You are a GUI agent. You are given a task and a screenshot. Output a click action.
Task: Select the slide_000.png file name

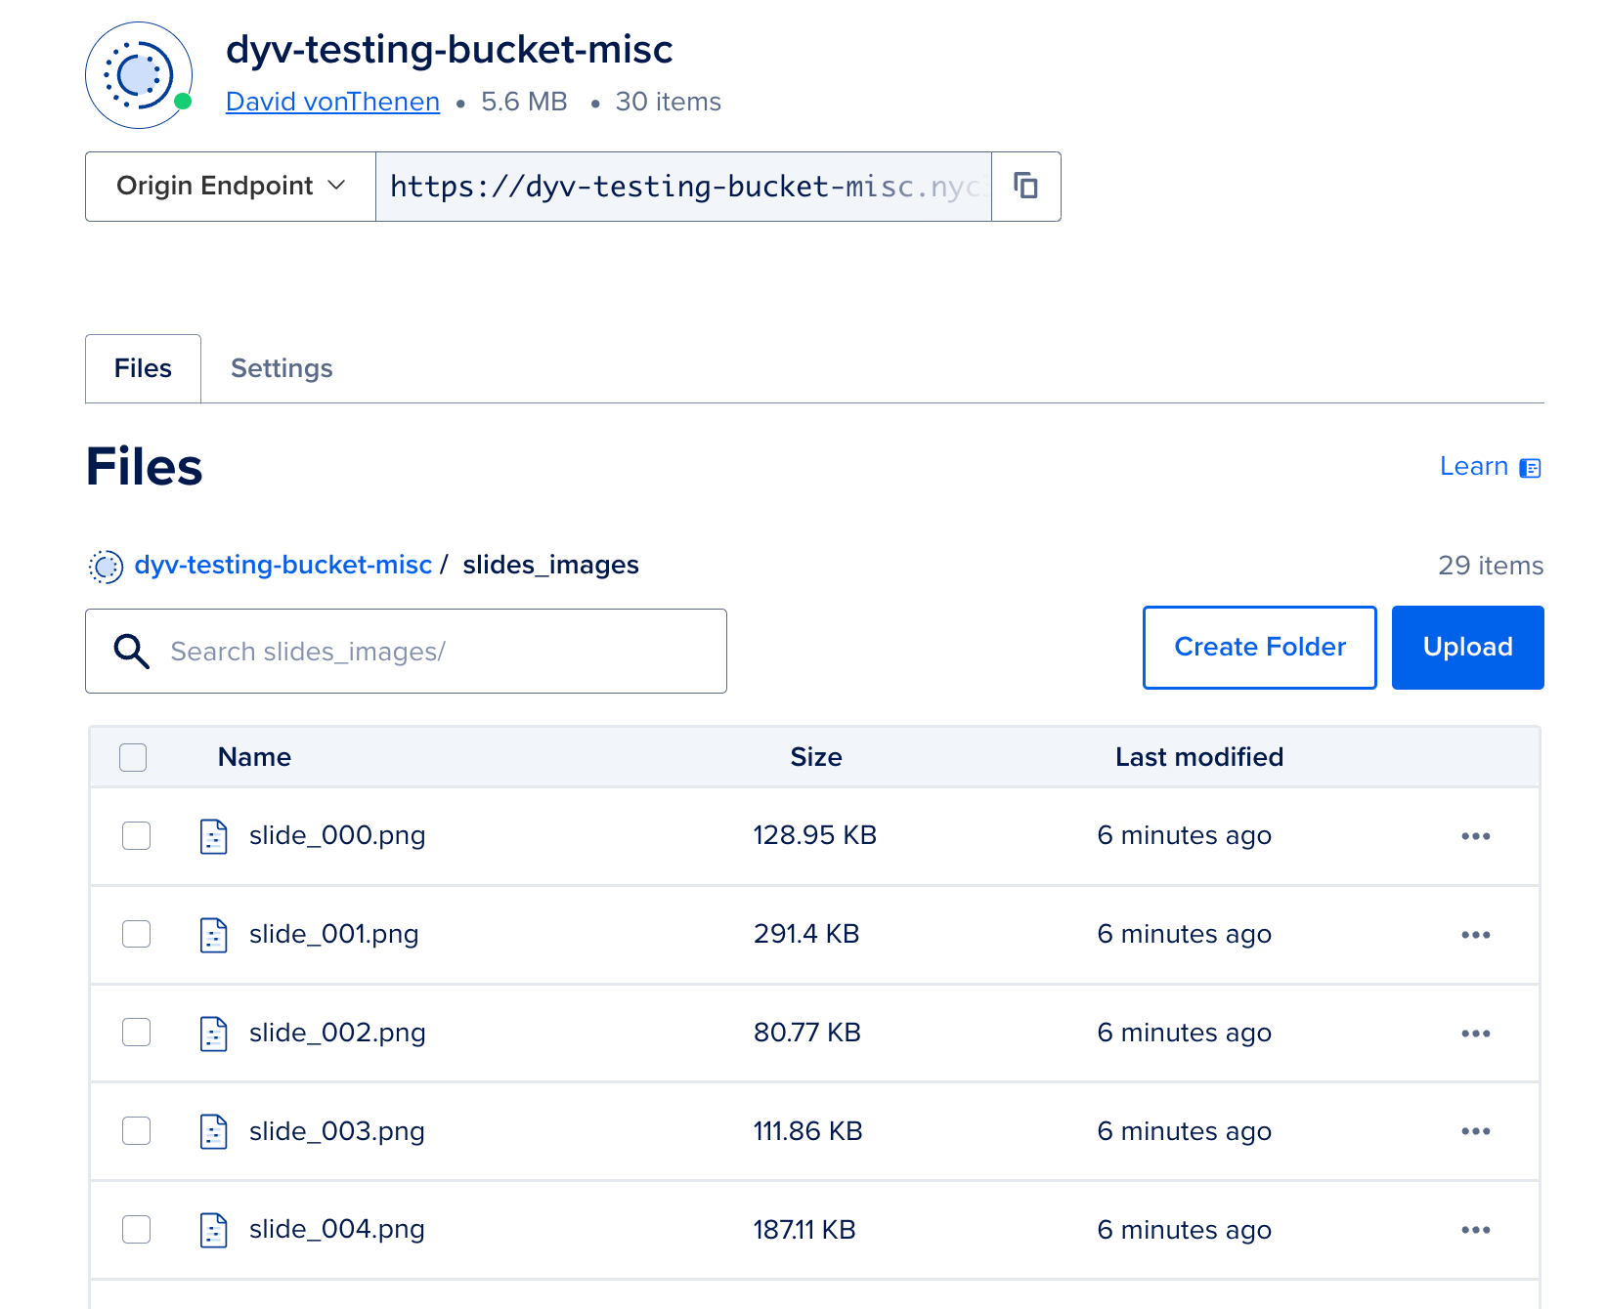point(337,836)
